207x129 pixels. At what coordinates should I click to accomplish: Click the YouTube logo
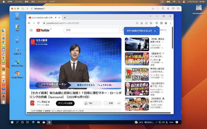click(x=43, y=30)
